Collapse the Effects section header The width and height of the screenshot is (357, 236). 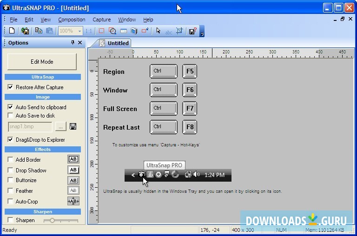pyautogui.click(x=43, y=149)
